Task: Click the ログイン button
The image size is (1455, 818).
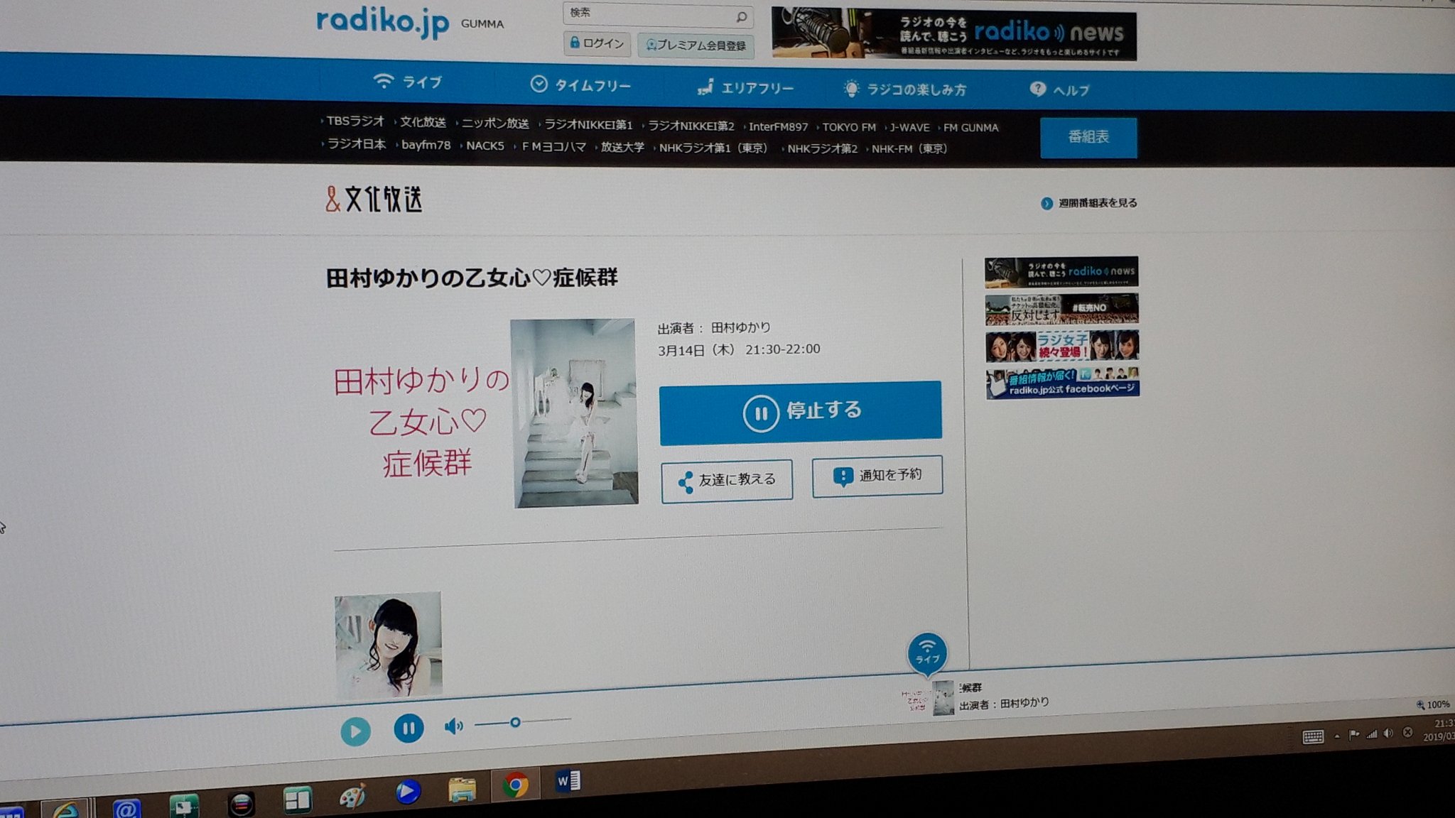Action: (x=597, y=43)
